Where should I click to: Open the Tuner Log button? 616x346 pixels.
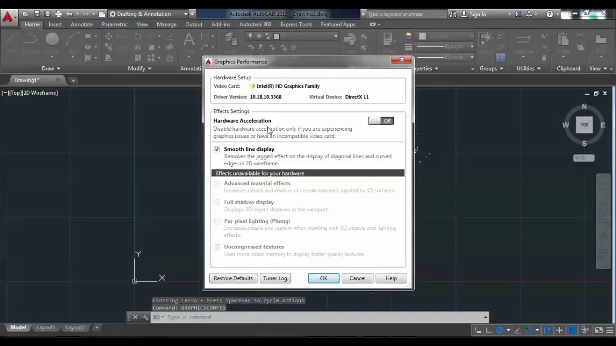(x=275, y=278)
